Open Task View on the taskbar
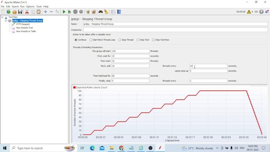The width and height of the screenshot is (270, 152). coord(82,148)
